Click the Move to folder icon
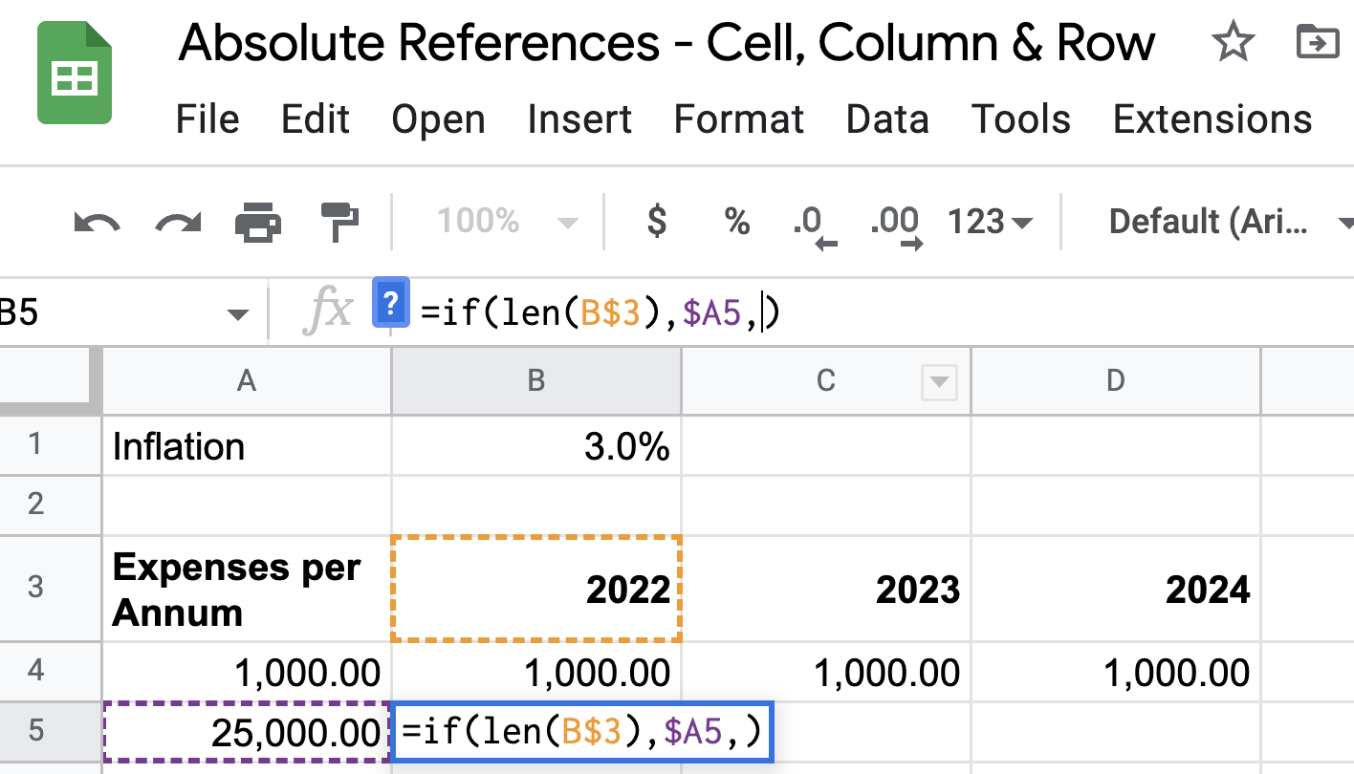Image resolution: width=1354 pixels, height=774 pixels. tap(1319, 42)
